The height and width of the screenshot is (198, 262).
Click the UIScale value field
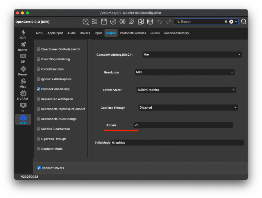[x=183, y=125]
